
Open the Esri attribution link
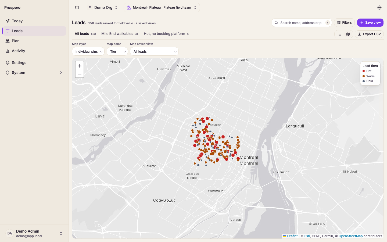point(307,236)
